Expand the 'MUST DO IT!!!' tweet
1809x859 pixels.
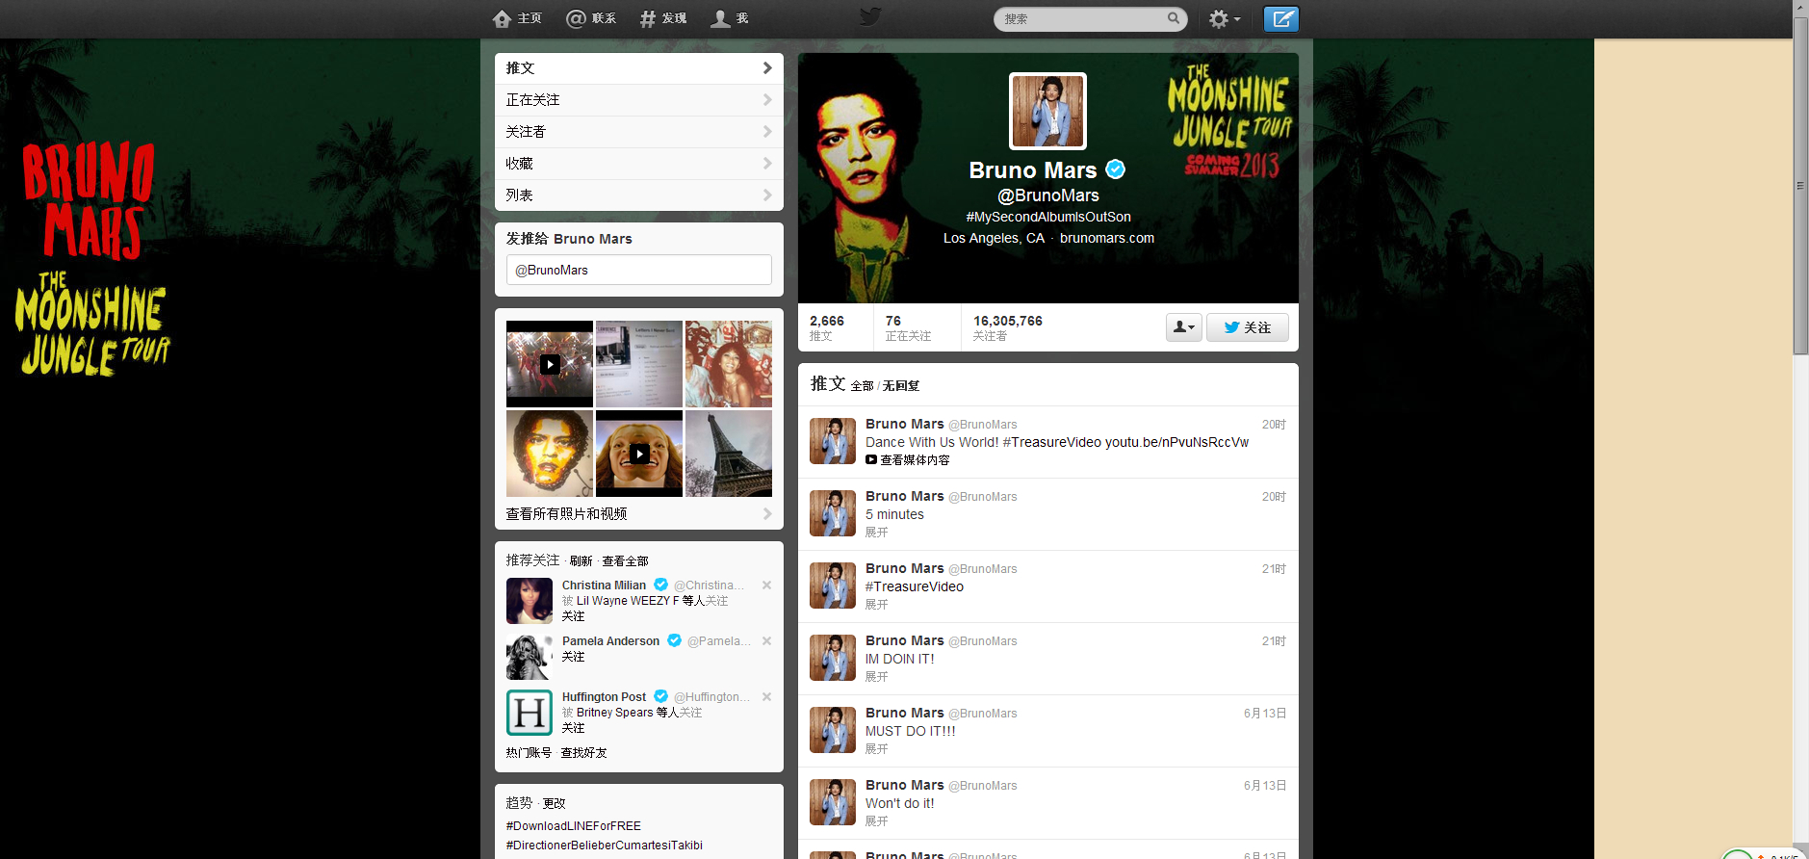coord(877,749)
